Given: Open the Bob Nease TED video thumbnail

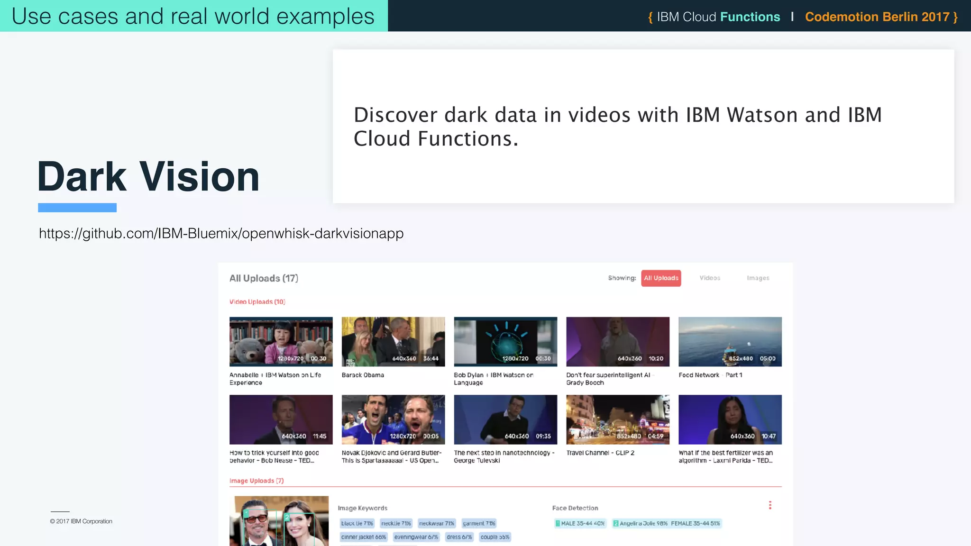Looking at the screenshot, I should pyautogui.click(x=281, y=419).
